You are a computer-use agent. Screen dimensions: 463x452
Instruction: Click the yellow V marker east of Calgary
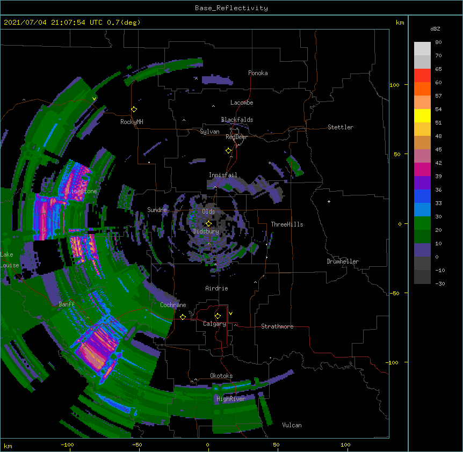[x=230, y=314]
